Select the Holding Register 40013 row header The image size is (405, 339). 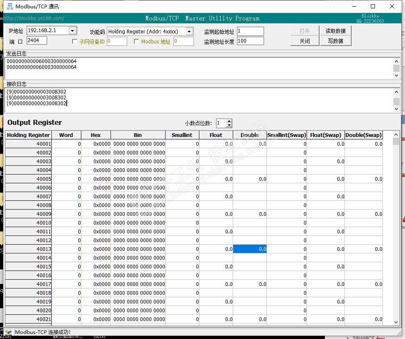point(28,249)
